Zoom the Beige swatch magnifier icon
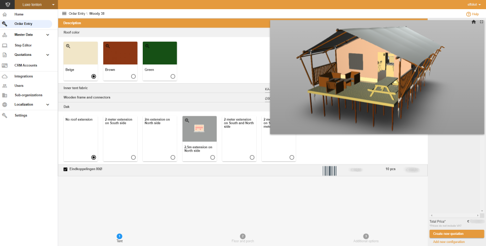The image size is (486, 246). [x=68, y=46]
